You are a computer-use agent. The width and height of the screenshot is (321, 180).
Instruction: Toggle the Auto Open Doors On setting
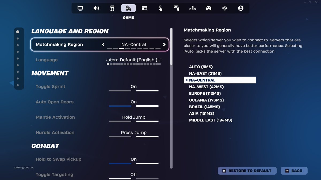pyautogui.click(x=134, y=103)
